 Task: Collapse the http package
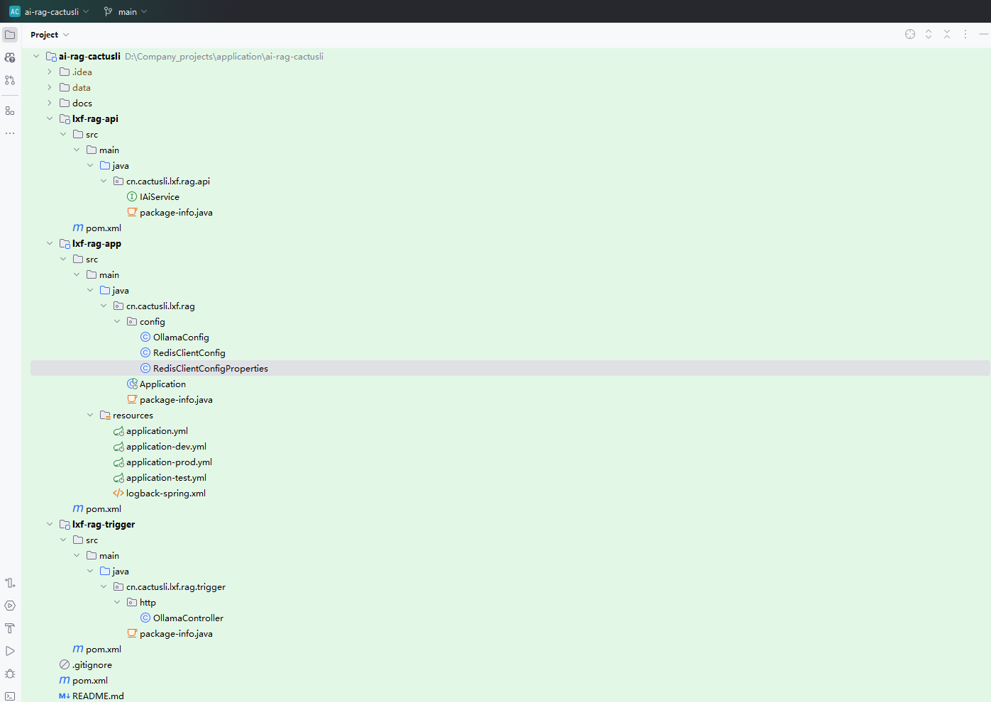[x=117, y=602]
